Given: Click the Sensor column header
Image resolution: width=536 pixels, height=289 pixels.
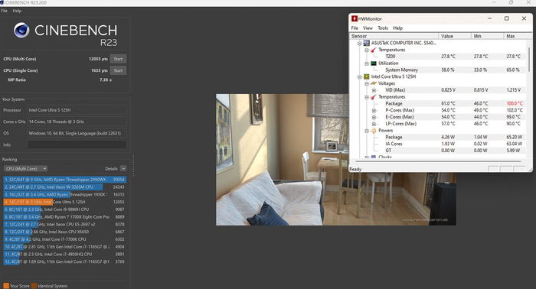Looking at the screenshot, I should click(394, 36).
